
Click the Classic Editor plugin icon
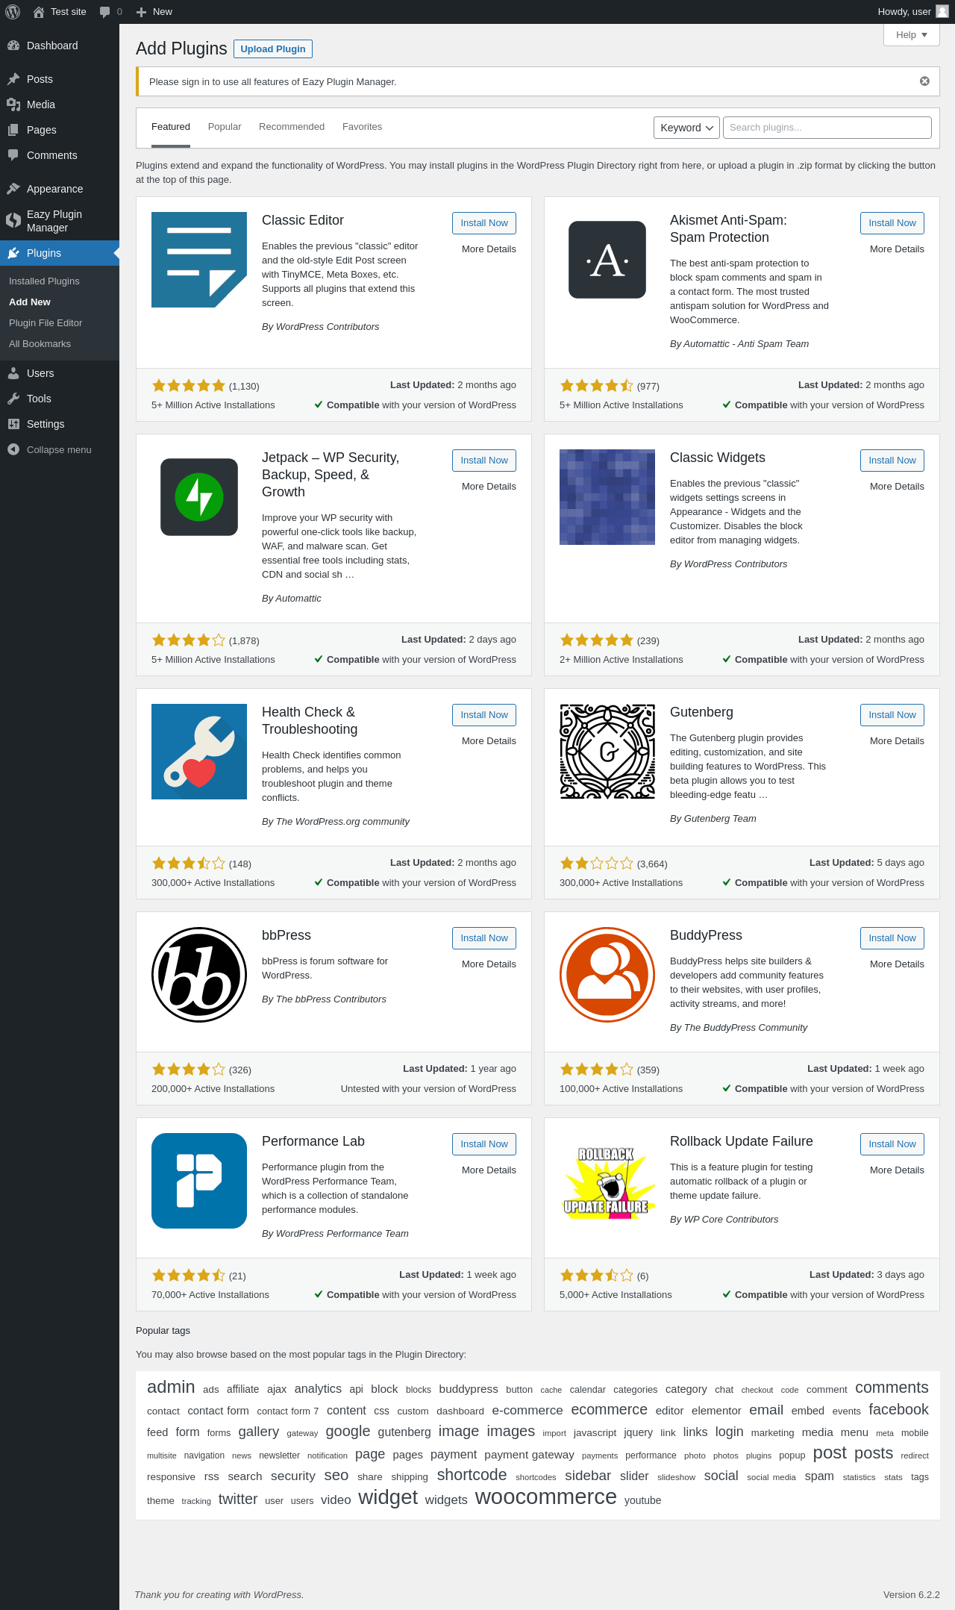coord(199,260)
